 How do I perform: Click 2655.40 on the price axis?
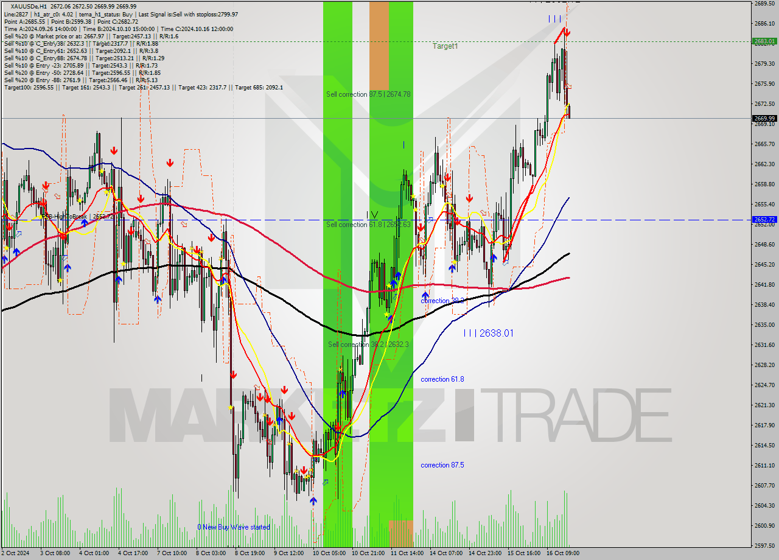[764, 204]
